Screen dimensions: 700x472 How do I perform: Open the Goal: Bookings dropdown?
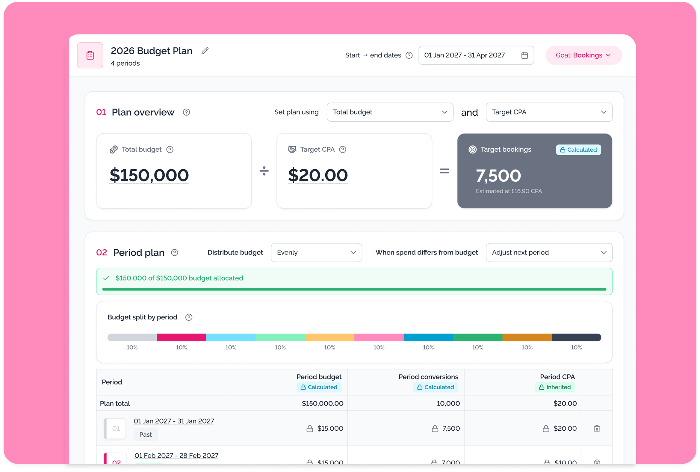point(583,55)
